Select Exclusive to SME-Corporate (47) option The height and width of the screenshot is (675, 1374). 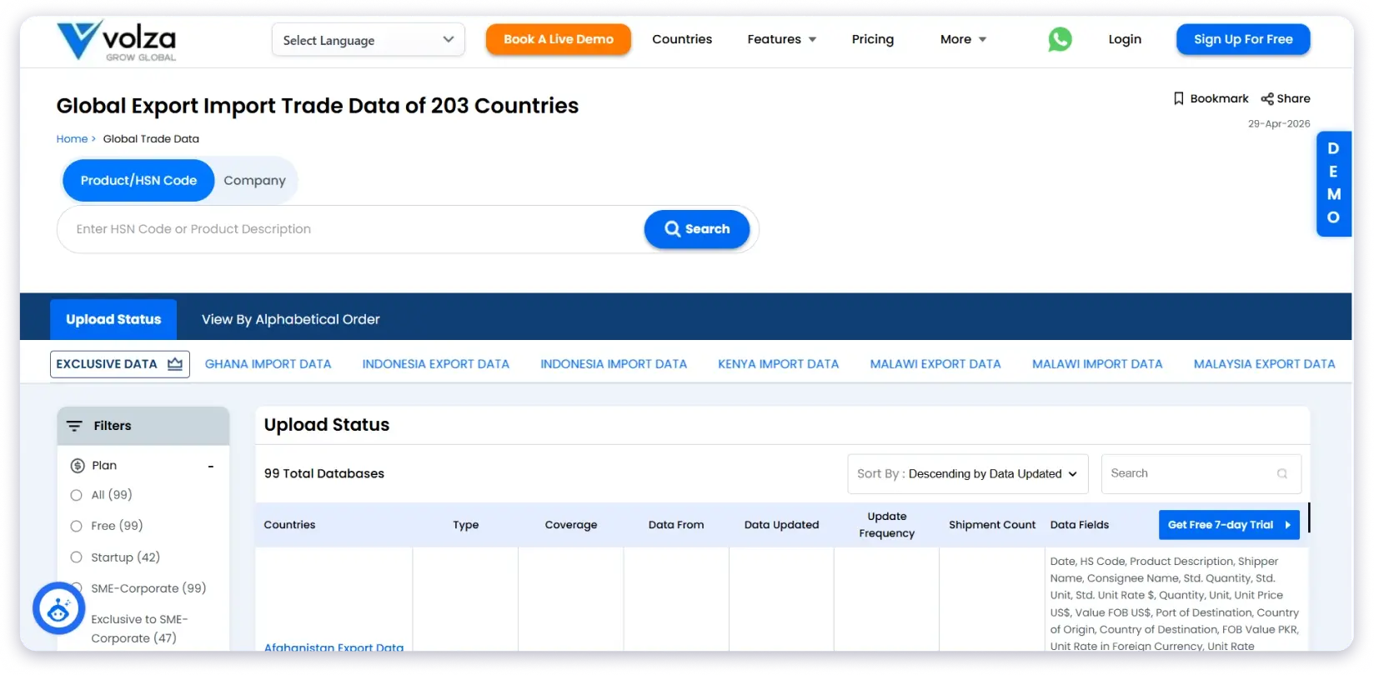pyautogui.click(x=139, y=628)
